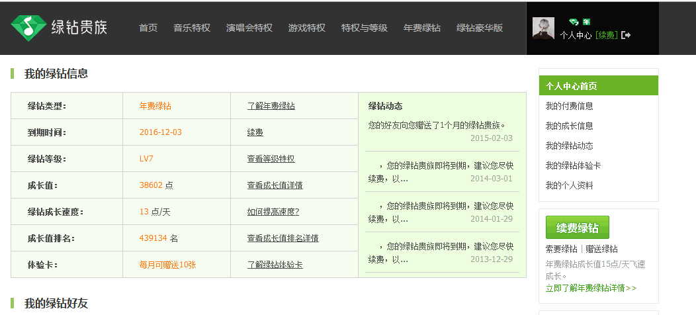Click 如何提高速度? link

[273, 212]
